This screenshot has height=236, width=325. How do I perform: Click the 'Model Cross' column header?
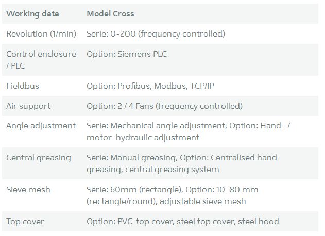click(x=110, y=13)
